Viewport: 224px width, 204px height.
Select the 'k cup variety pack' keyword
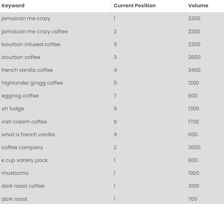pos(25,160)
